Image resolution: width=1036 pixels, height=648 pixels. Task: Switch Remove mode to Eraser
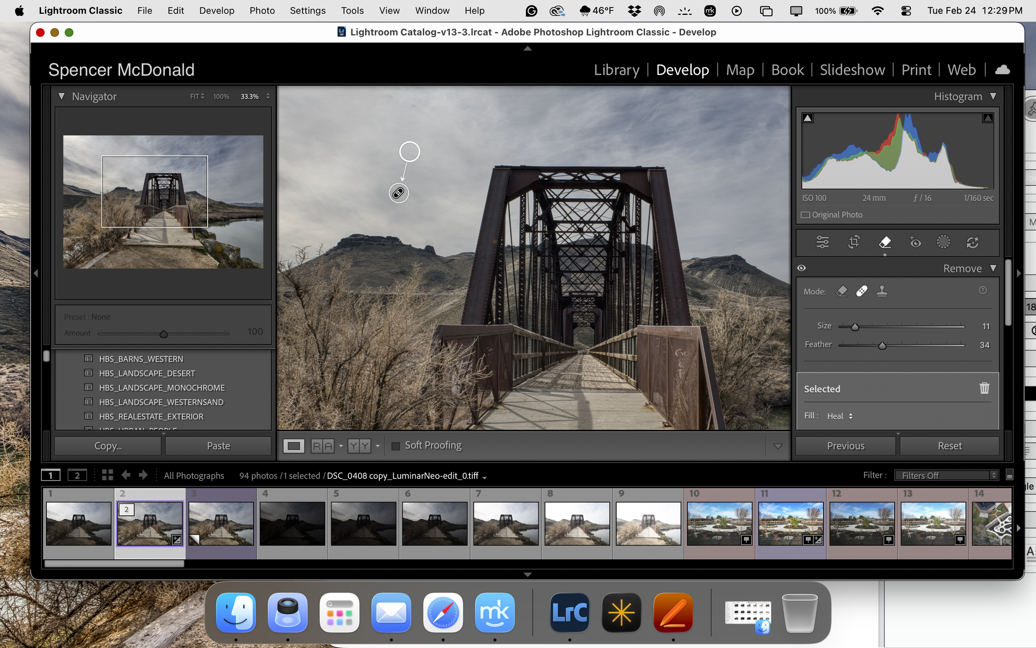click(842, 291)
